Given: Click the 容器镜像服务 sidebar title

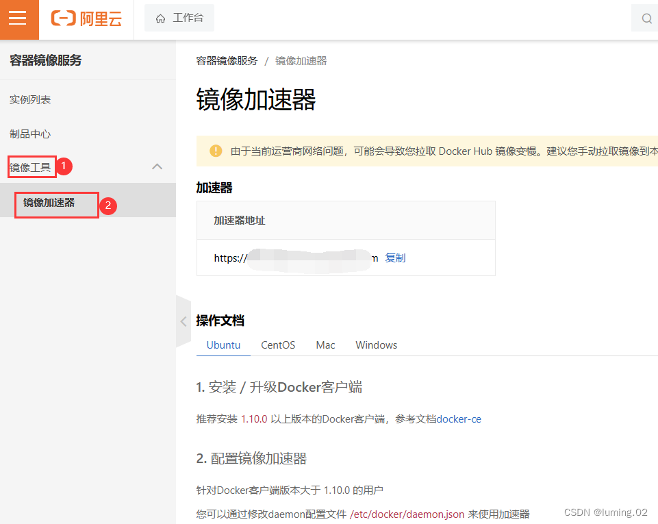Looking at the screenshot, I should [x=46, y=60].
